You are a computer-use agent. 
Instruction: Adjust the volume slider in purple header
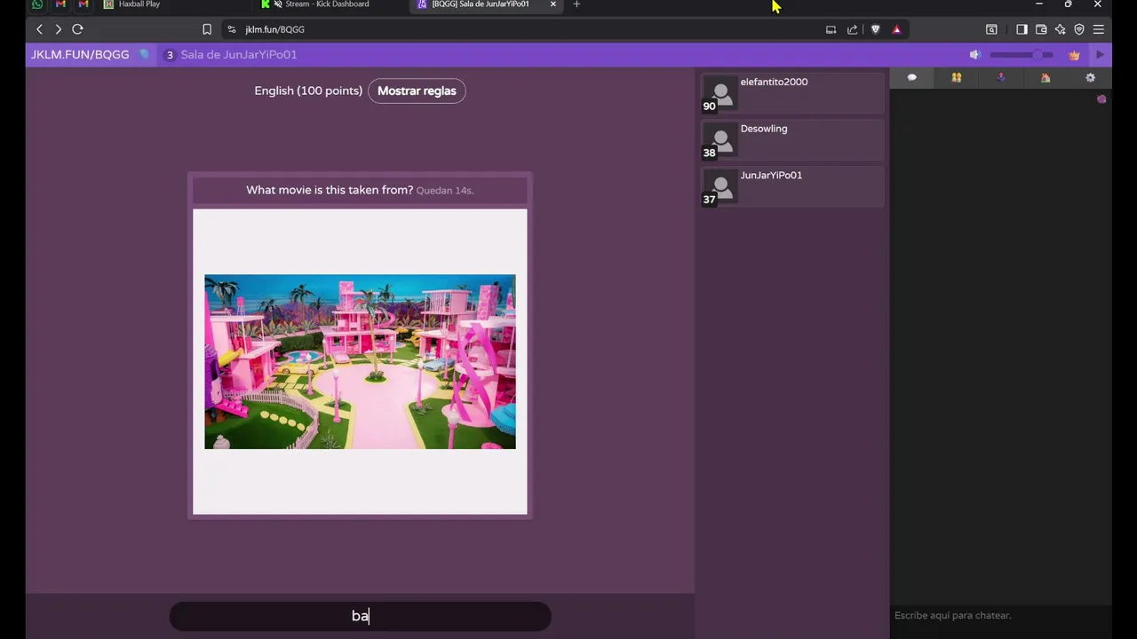coord(1022,55)
